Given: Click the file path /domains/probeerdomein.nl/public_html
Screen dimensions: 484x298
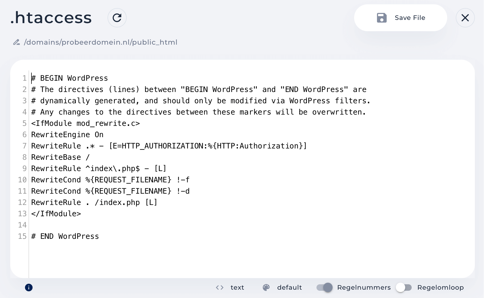Looking at the screenshot, I should [x=101, y=42].
